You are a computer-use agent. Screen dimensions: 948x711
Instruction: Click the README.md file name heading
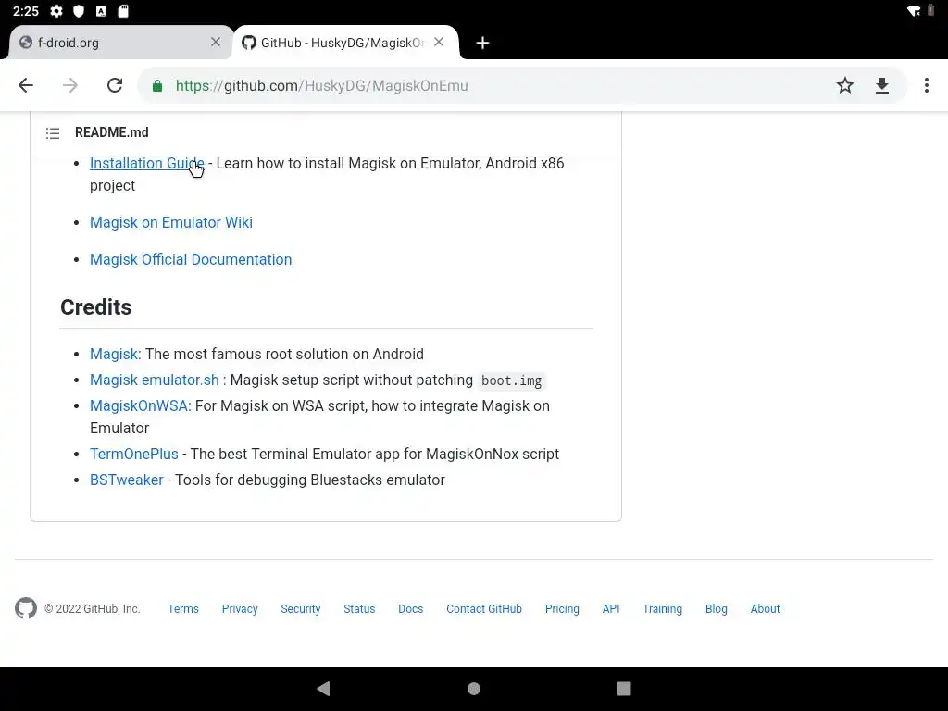coord(112,132)
